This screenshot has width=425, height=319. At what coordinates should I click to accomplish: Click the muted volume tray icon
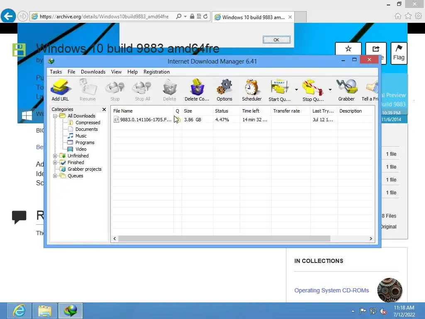[x=383, y=311]
